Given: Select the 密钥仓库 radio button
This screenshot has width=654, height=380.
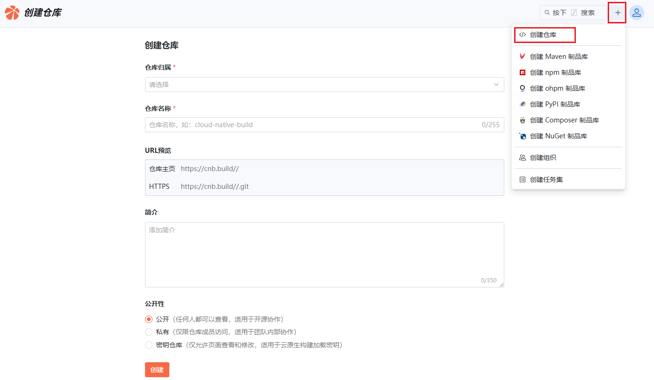Looking at the screenshot, I should 149,345.
